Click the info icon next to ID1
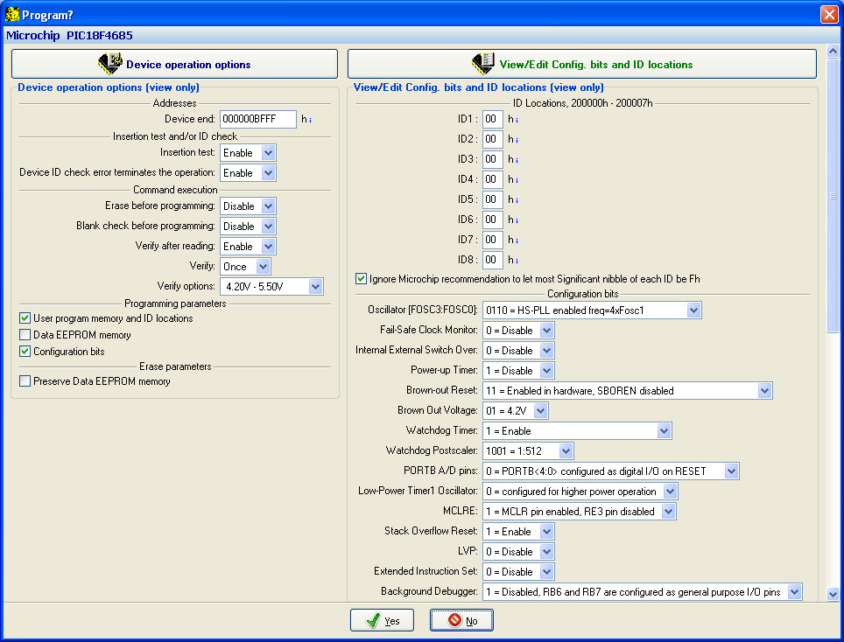 517,120
